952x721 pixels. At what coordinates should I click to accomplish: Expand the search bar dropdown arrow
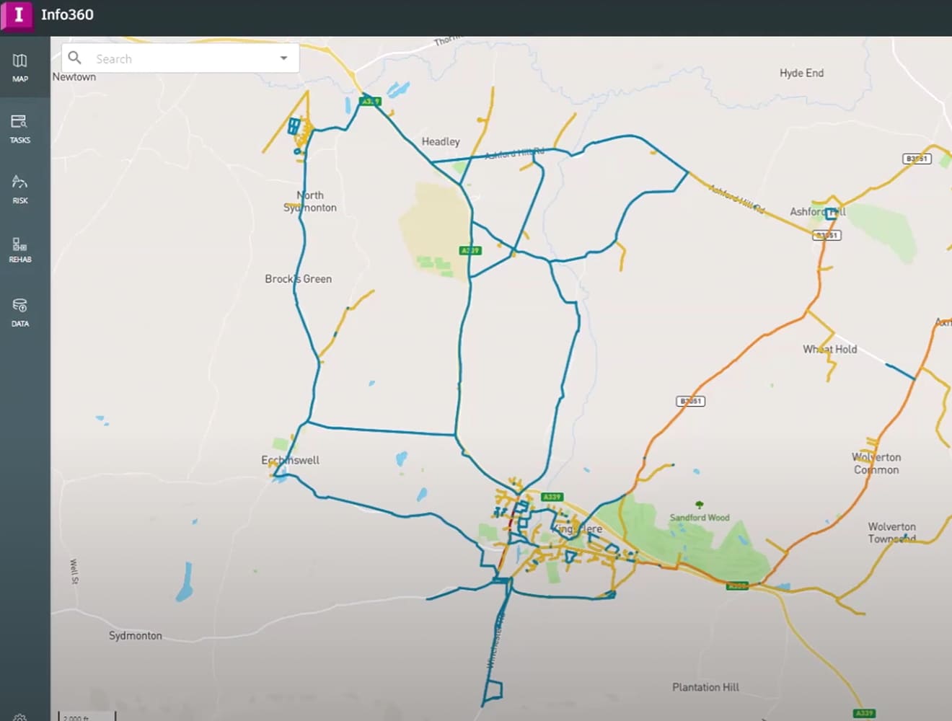284,58
